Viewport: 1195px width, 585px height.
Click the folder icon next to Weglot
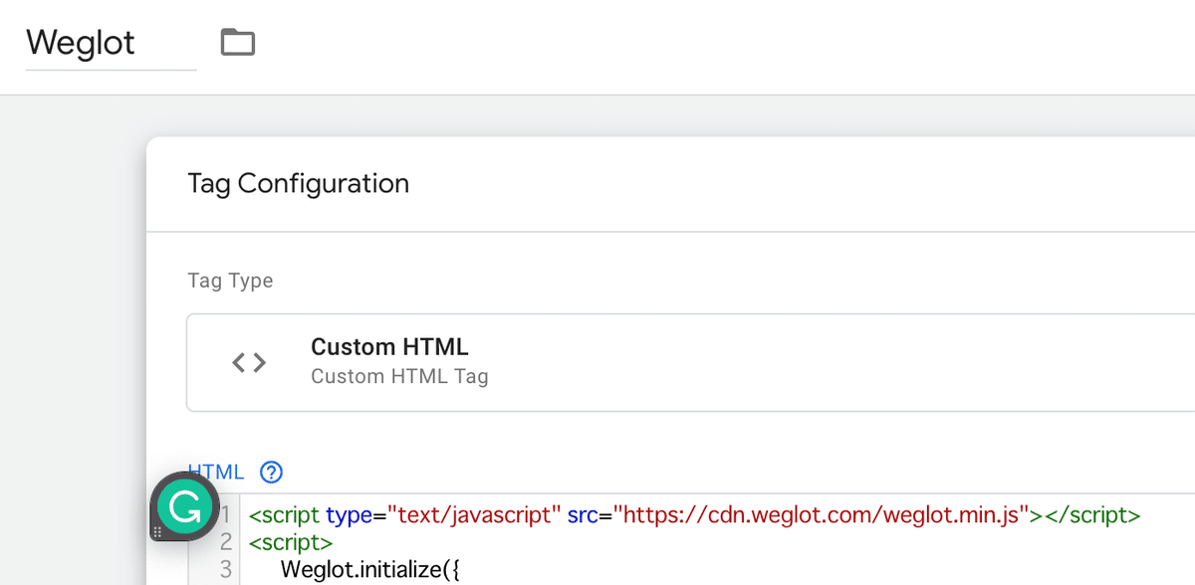pyautogui.click(x=238, y=43)
